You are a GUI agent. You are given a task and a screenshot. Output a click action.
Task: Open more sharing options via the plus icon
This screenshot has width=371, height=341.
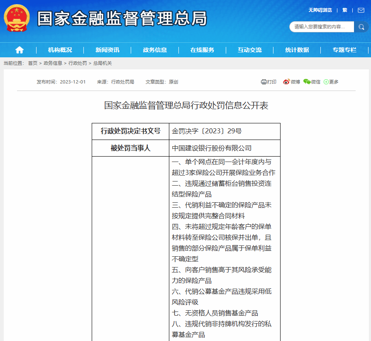[x=325, y=82]
